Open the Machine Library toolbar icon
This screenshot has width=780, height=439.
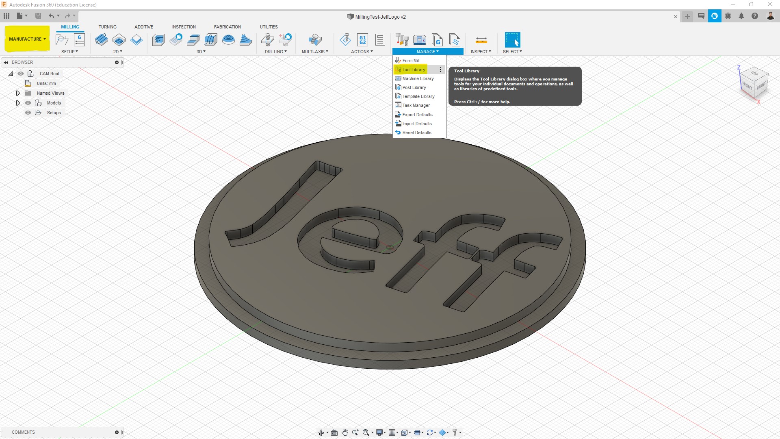point(419,40)
